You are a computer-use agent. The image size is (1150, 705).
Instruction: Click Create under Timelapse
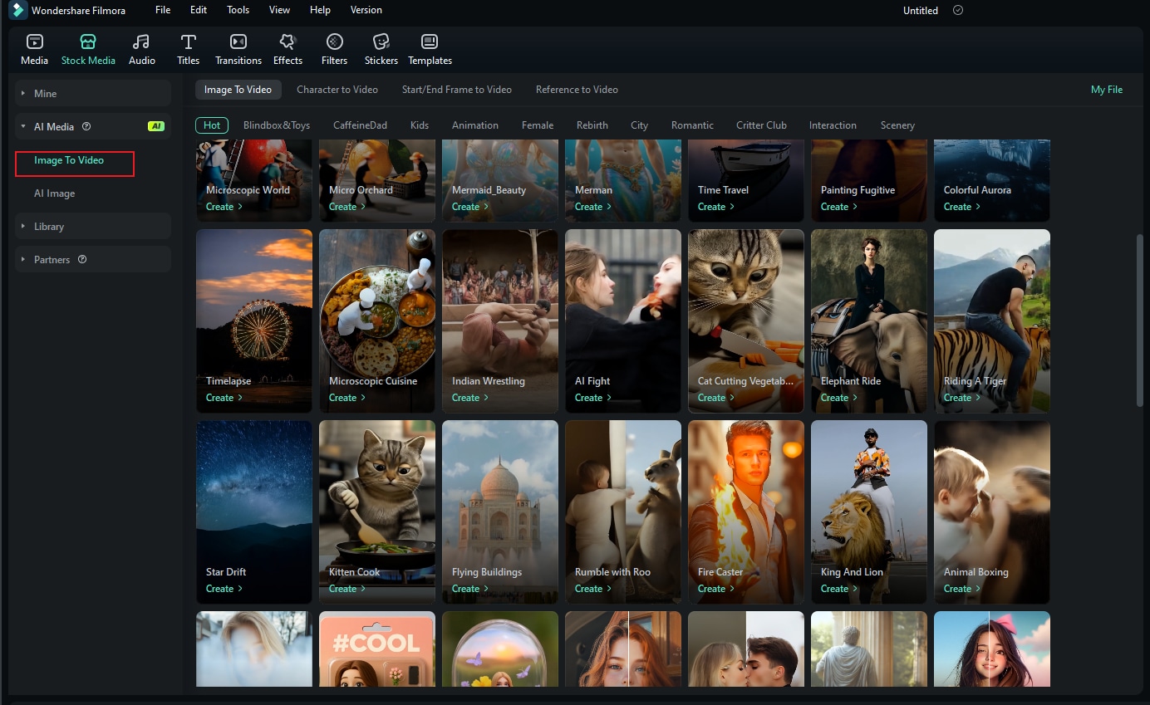coord(224,398)
